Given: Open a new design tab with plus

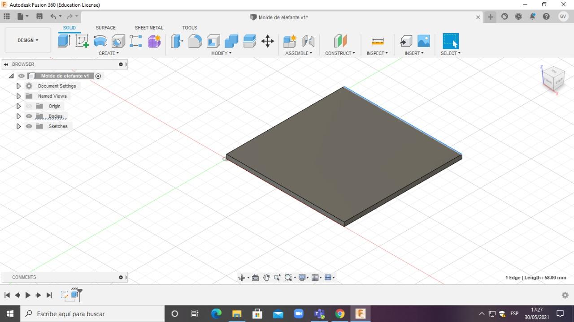Looking at the screenshot, I should [x=491, y=17].
